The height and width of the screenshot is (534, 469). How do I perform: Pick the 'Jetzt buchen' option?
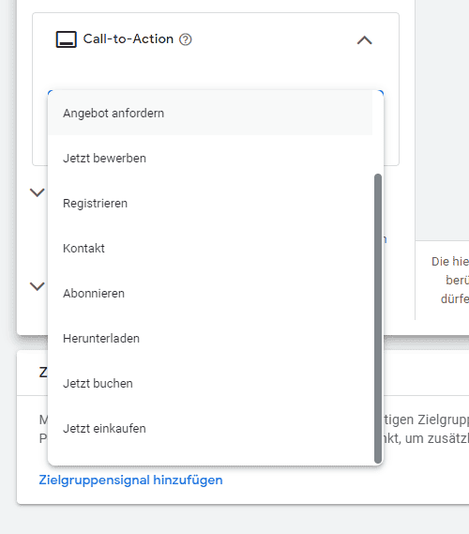tap(210, 383)
